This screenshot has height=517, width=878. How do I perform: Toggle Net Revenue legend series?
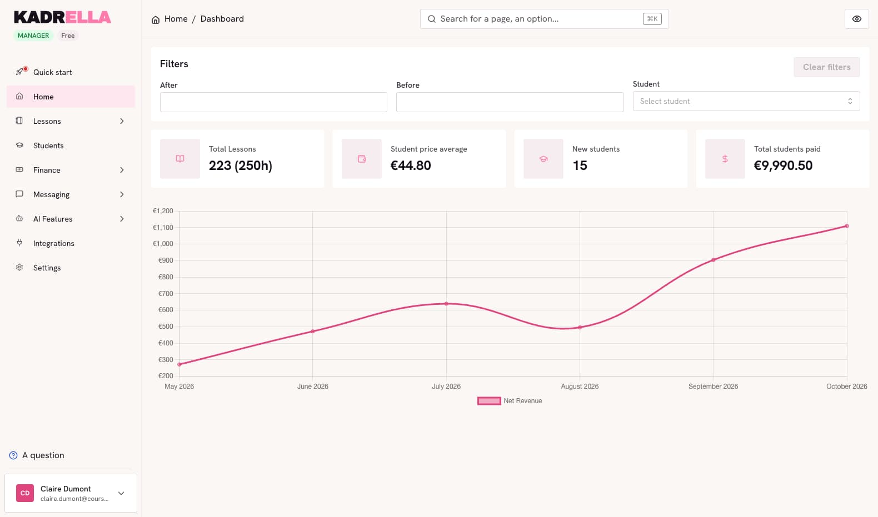click(510, 401)
